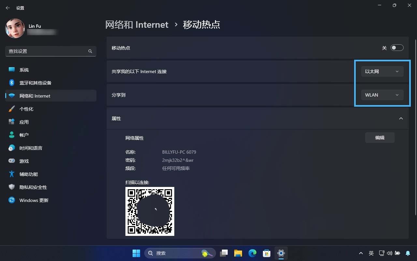Click the 编辑 button for network properties
This screenshot has height=261, width=417.
pyautogui.click(x=380, y=137)
